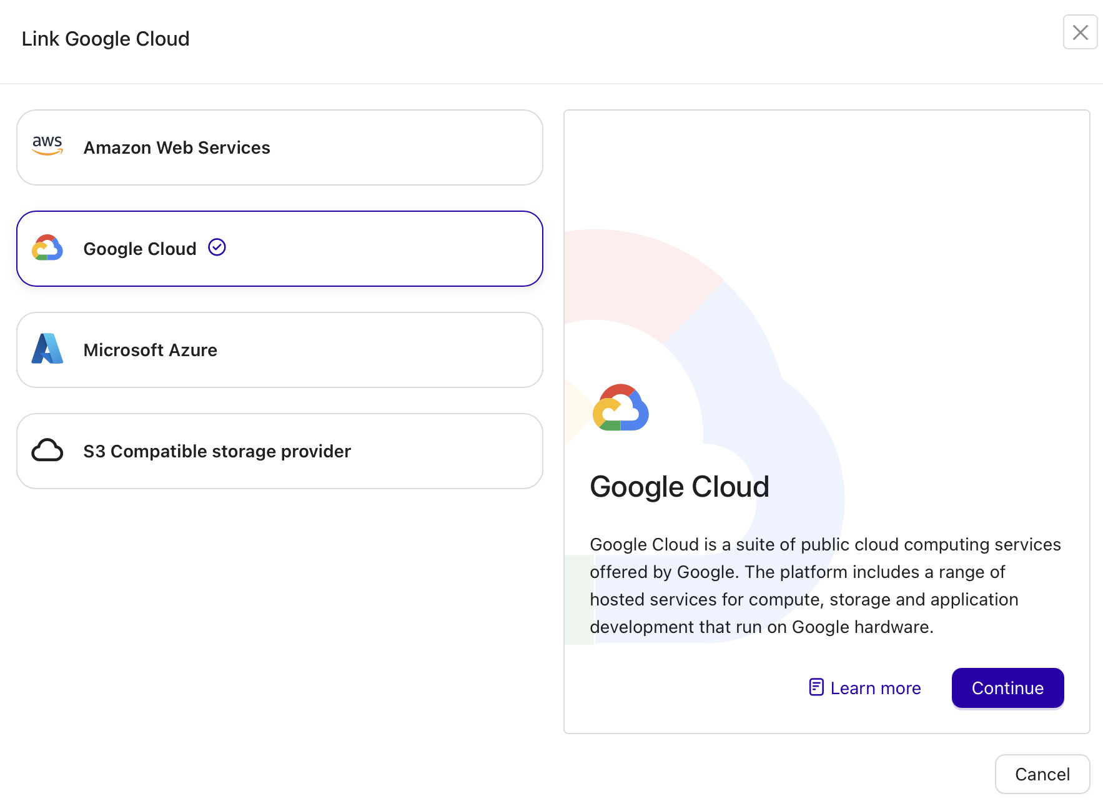The image size is (1103, 806).
Task: Click the Microsoft Azure logo icon
Action: click(47, 349)
